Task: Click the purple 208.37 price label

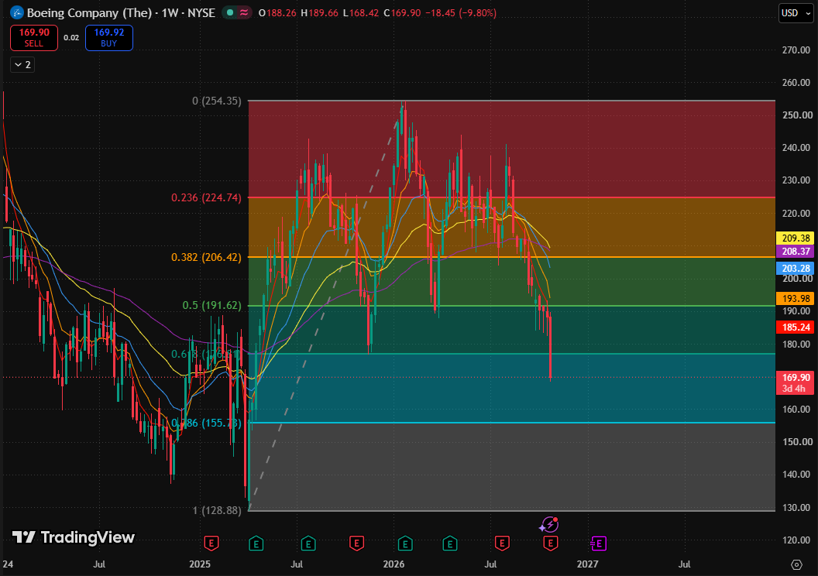Action: click(x=796, y=252)
